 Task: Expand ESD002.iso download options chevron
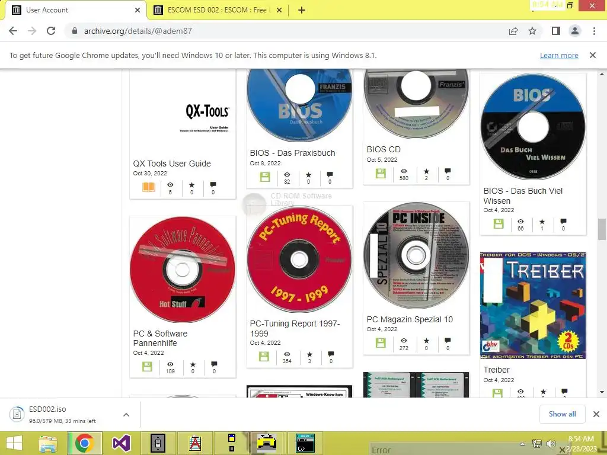126,415
